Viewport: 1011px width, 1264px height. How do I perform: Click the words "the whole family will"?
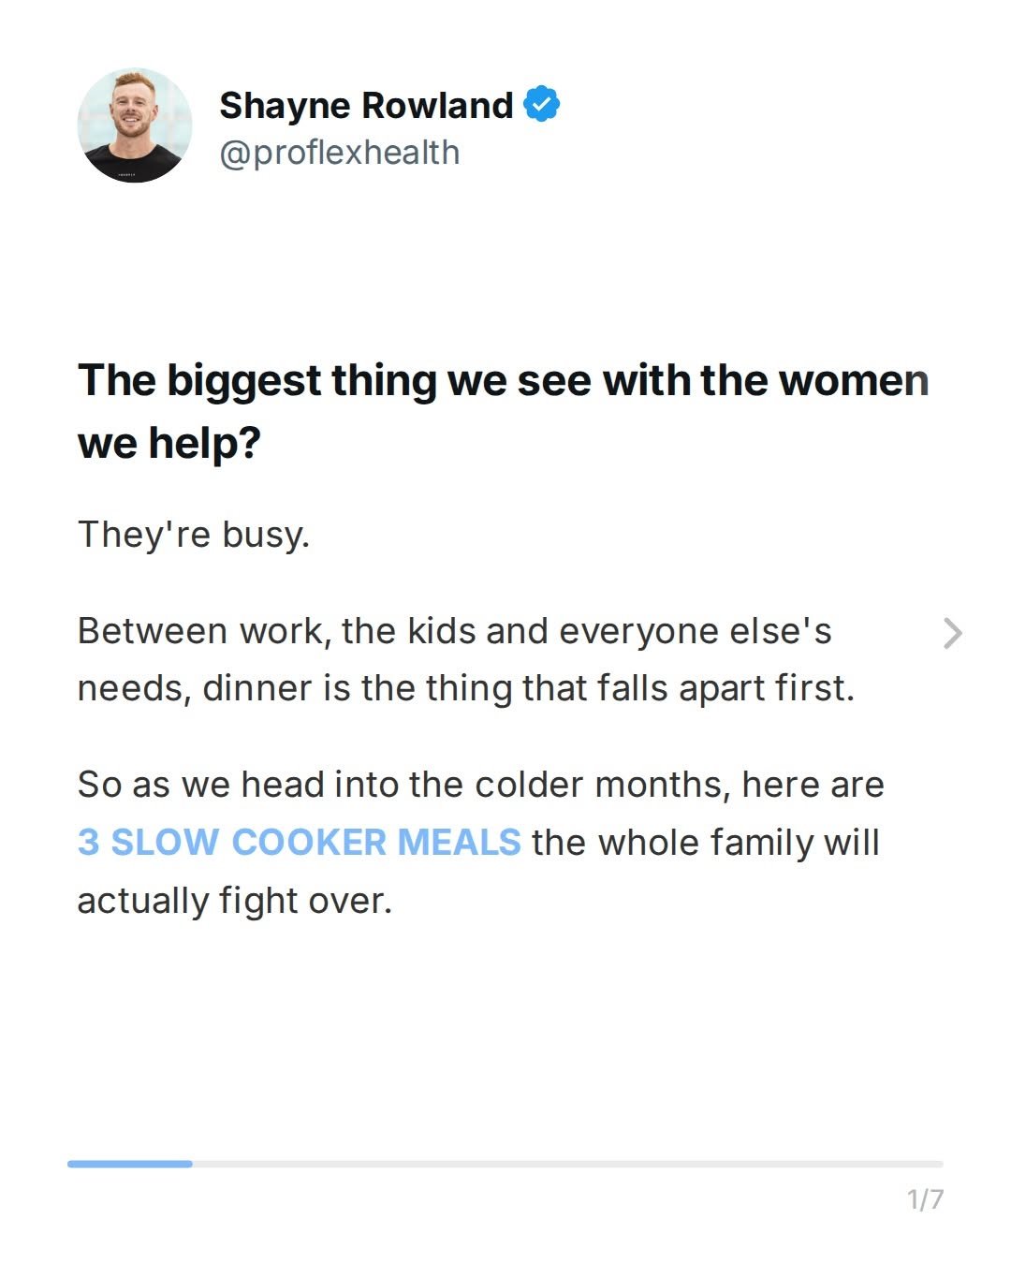pos(705,842)
